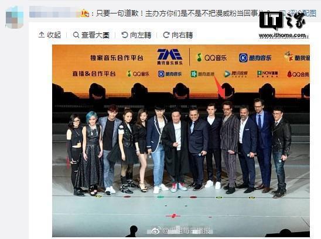Open the 评论配图 link

click(302, 13)
